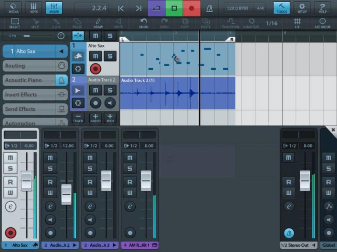Screen dimensions: 337x252
Task: Collapse the Alto Sax inspector arrow
Action: tap(61, 51)
